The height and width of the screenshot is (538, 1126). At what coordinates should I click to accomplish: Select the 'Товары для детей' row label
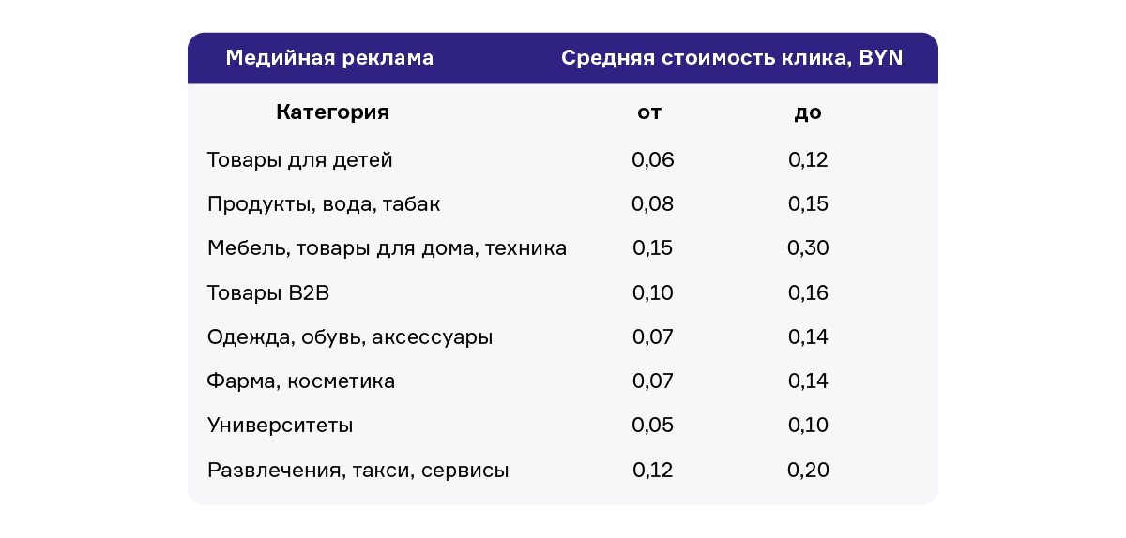299,160
